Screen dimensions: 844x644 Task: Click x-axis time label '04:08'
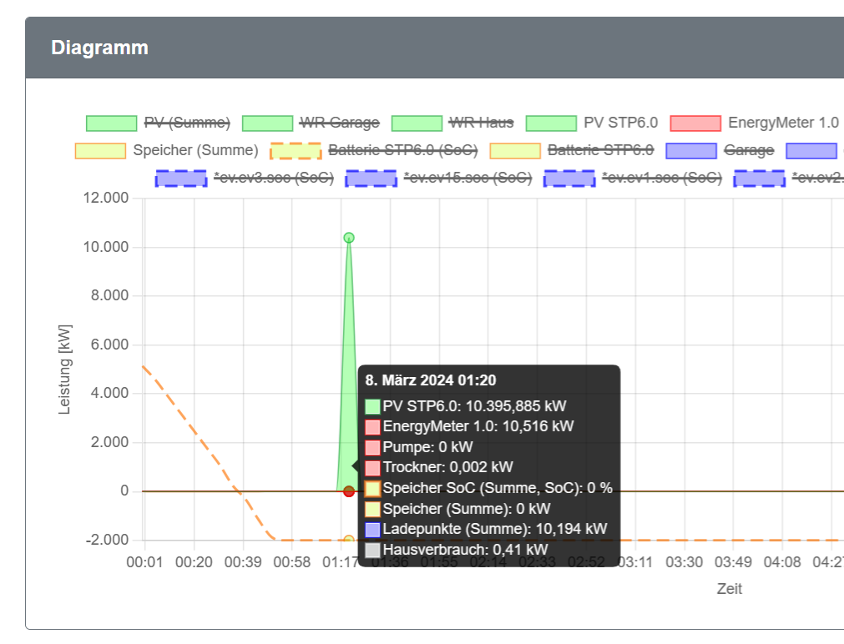[x=782, y=562]
